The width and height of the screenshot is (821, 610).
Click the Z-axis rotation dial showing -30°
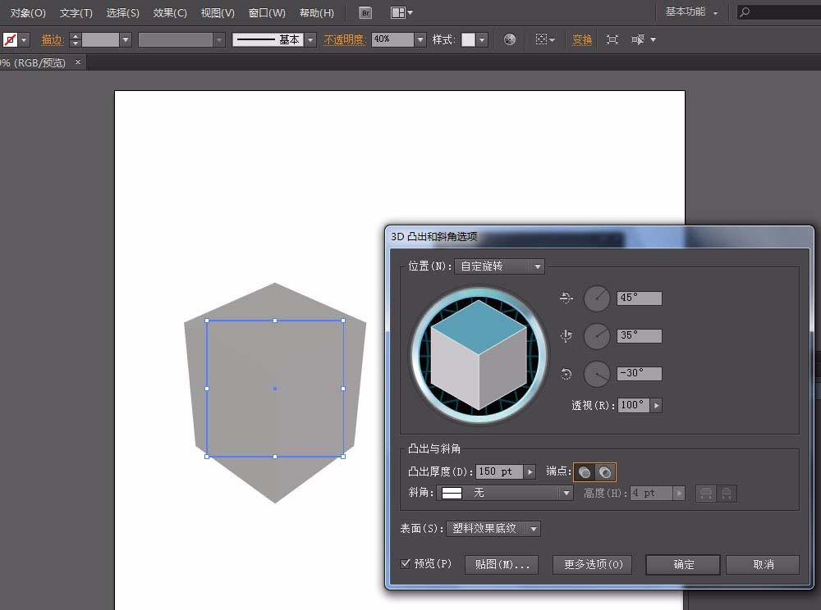point(597,374)
